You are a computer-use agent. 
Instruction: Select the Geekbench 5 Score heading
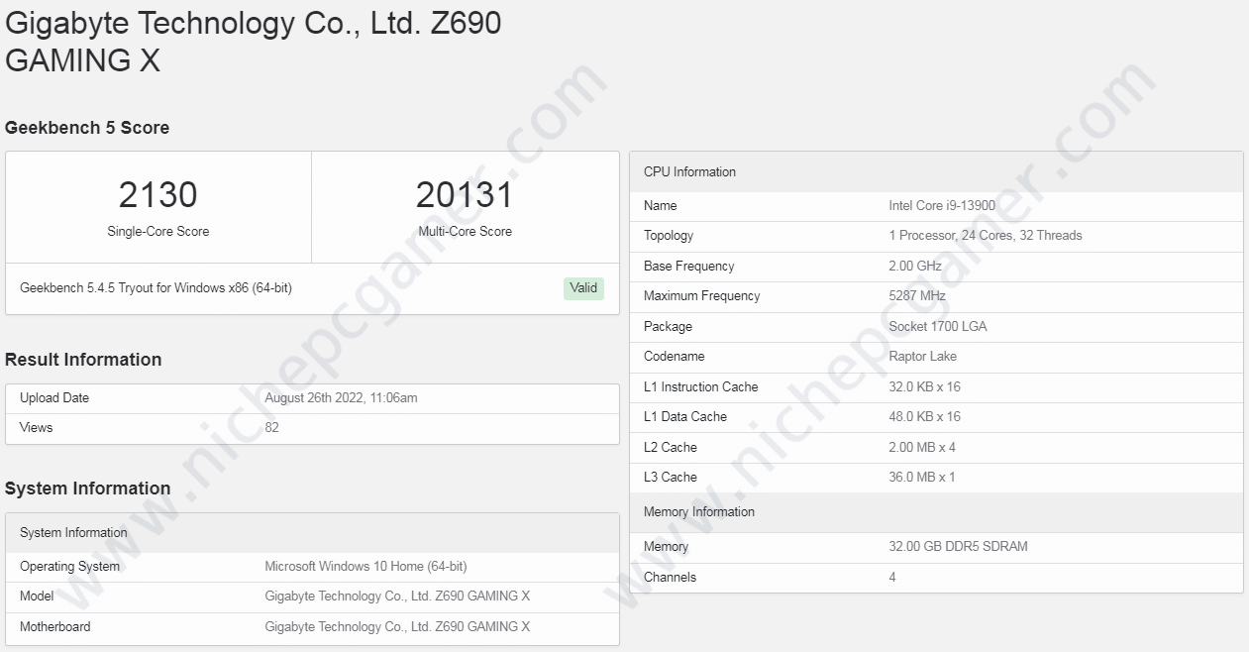tap(87, 128)
